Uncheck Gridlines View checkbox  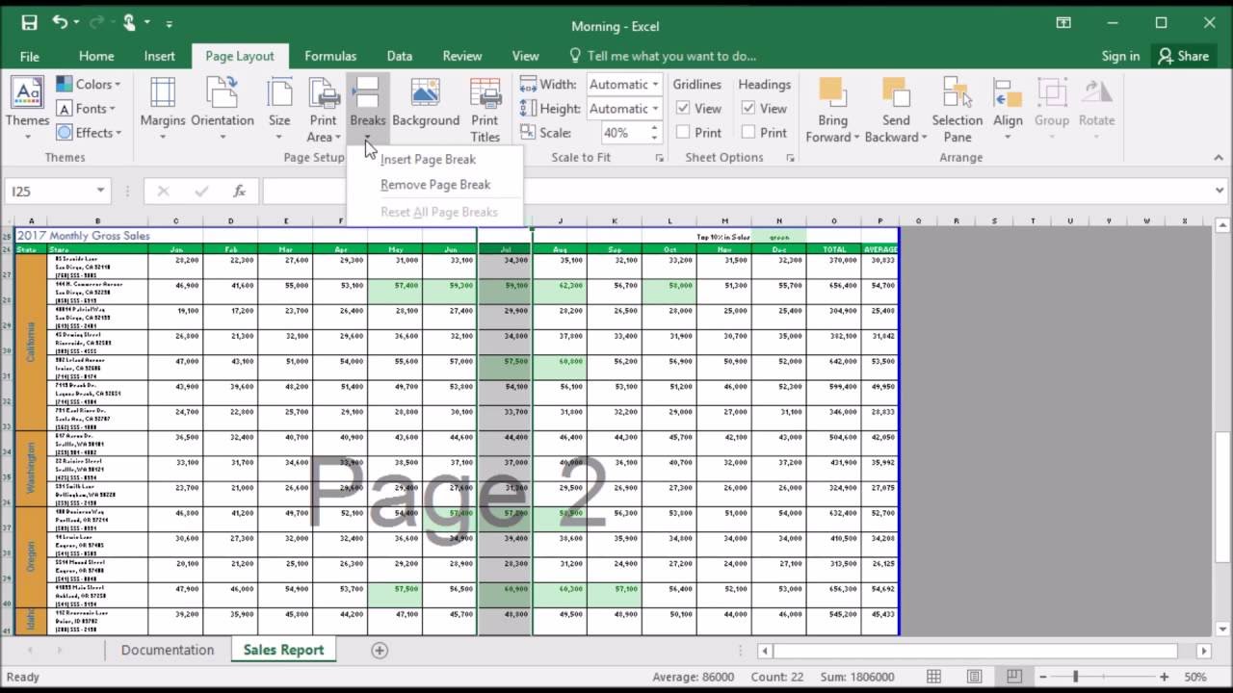[x=683, y=109]
